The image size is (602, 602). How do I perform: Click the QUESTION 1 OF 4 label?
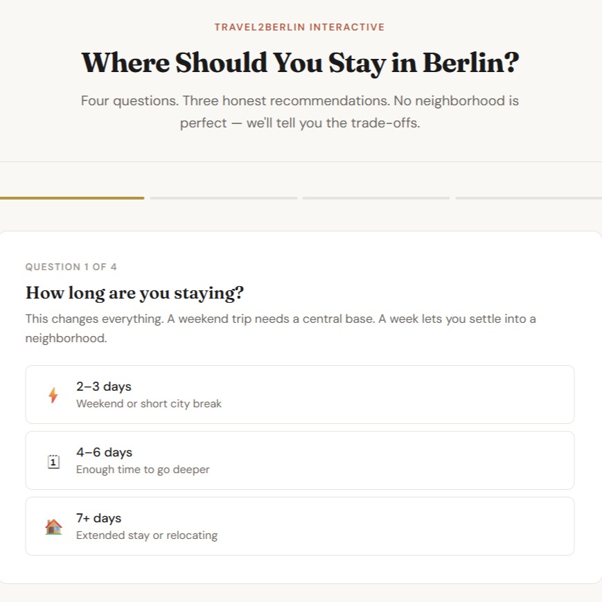click(x=71, y=267)
